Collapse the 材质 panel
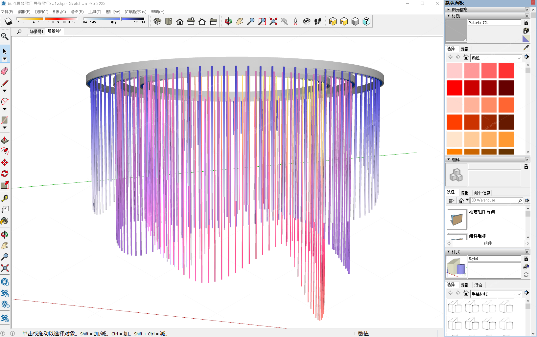 coord(449,16)
